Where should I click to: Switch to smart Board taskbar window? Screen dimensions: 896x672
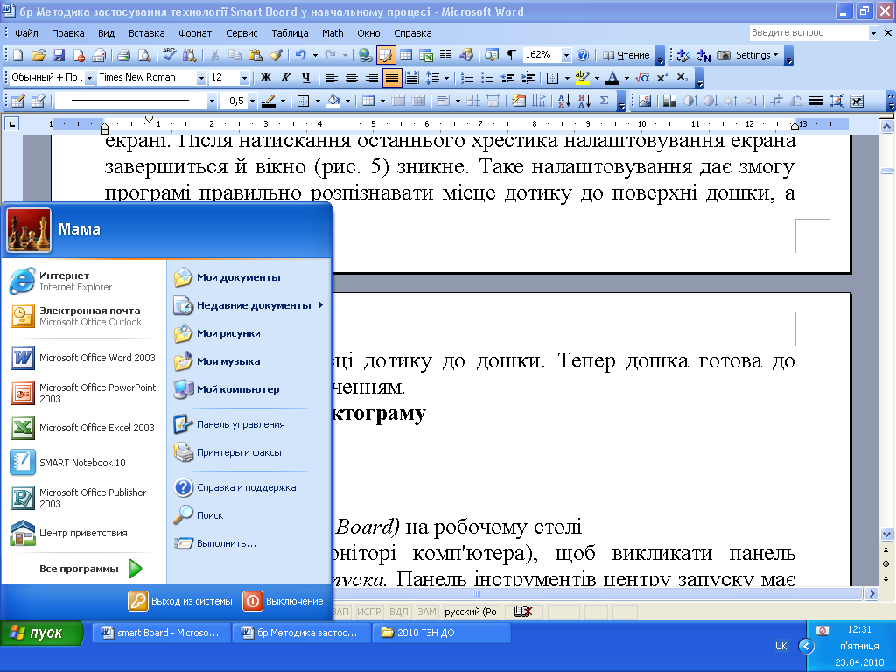[162, 633]
